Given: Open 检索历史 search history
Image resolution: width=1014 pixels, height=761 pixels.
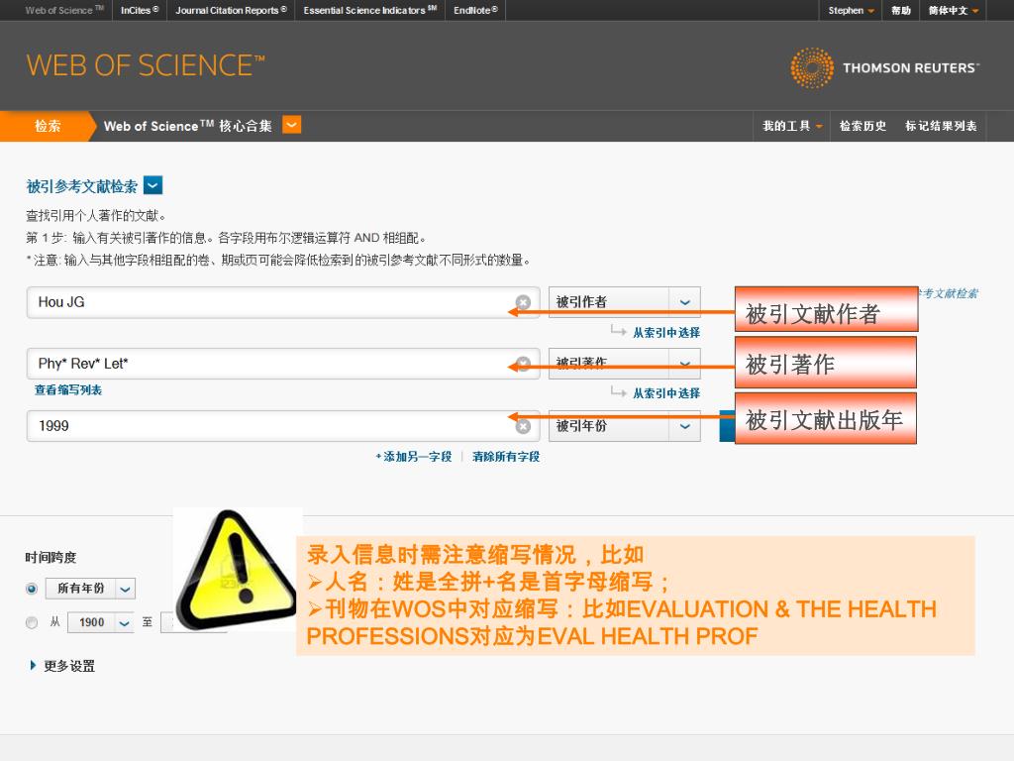Looking at the screenshot, I should pos(862,126).
